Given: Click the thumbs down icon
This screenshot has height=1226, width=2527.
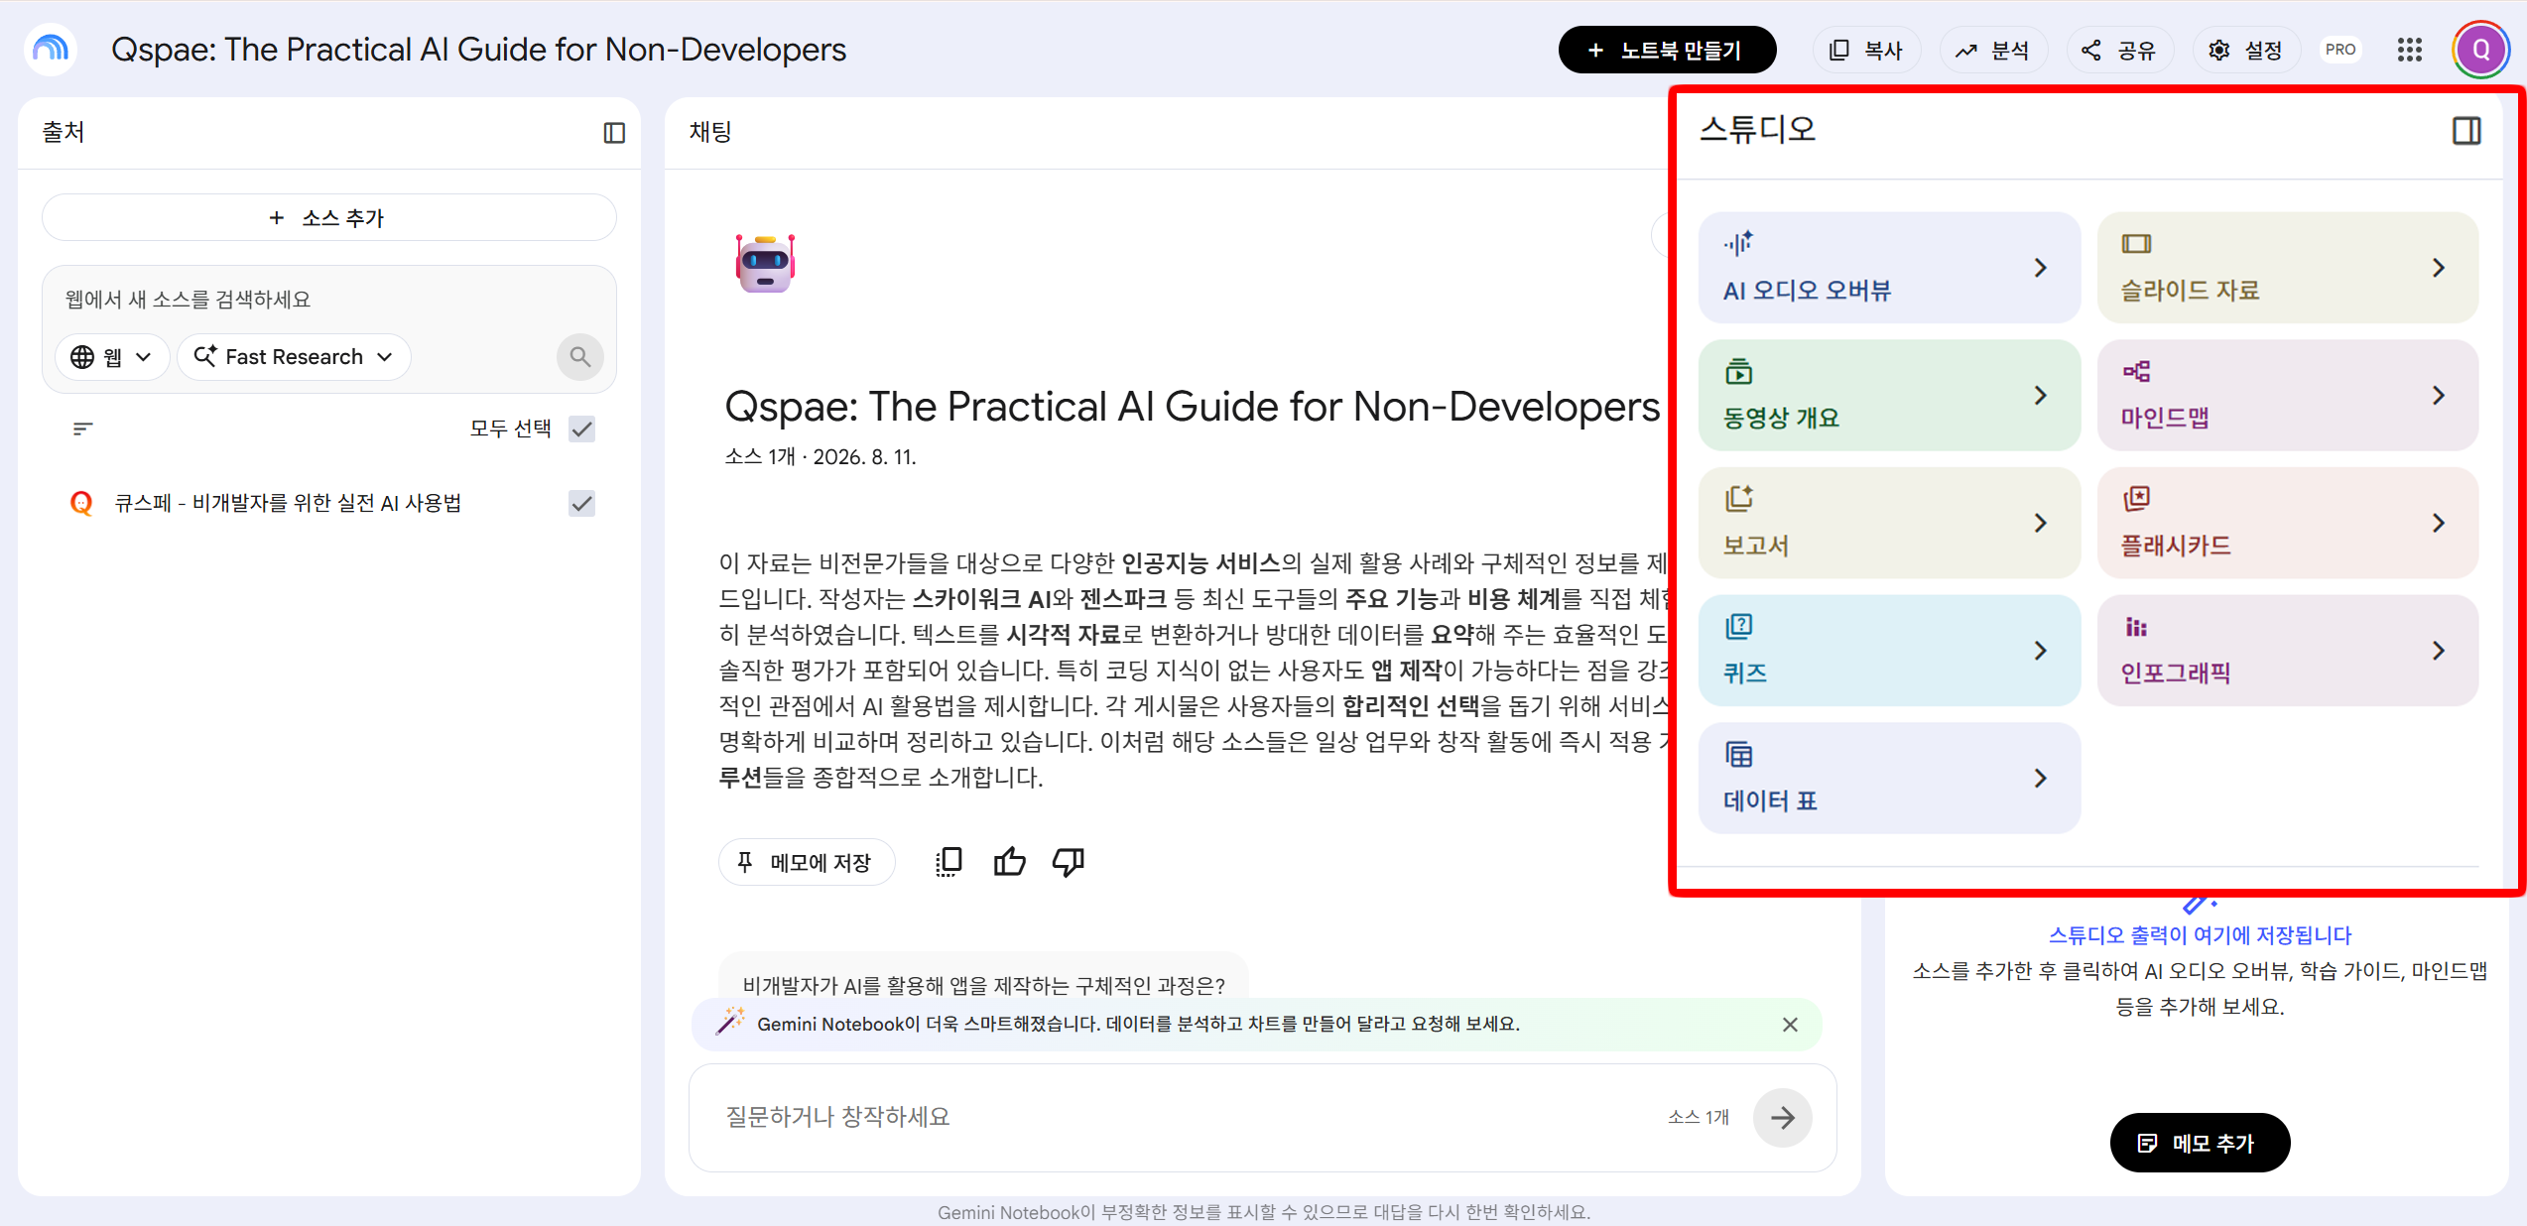Looking at the screenshot, I should pos(1069,862).
